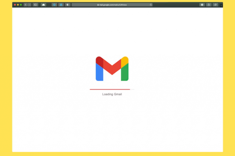Reload the Gmail page
The width and height of the screenshot is (235, 156).
tap(151, 4)
